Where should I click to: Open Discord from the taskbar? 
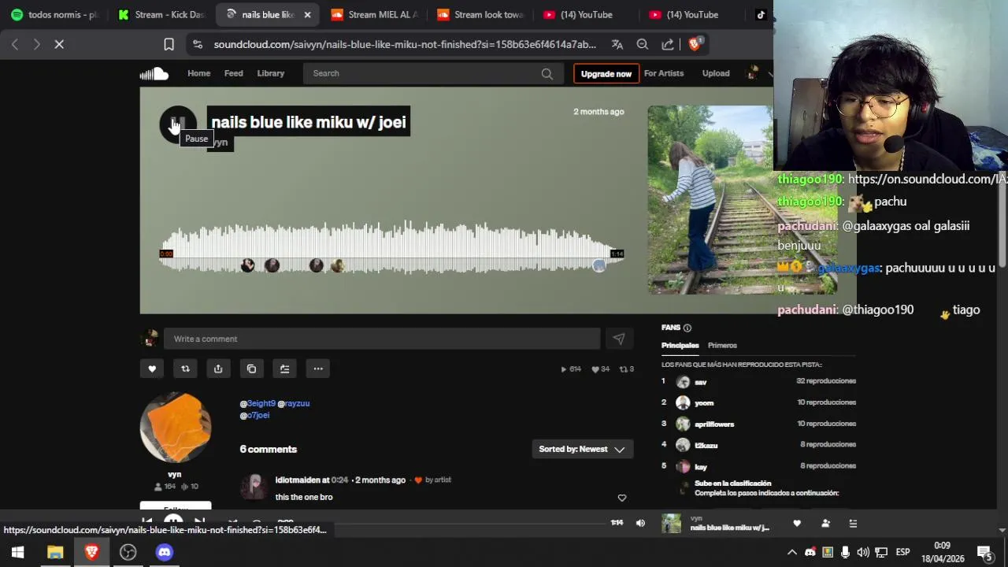pos(164,552)
